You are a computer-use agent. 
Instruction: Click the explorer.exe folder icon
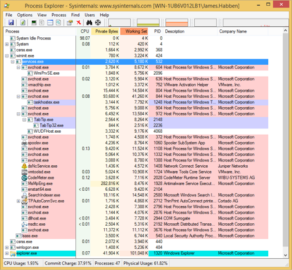coord(13,253)
